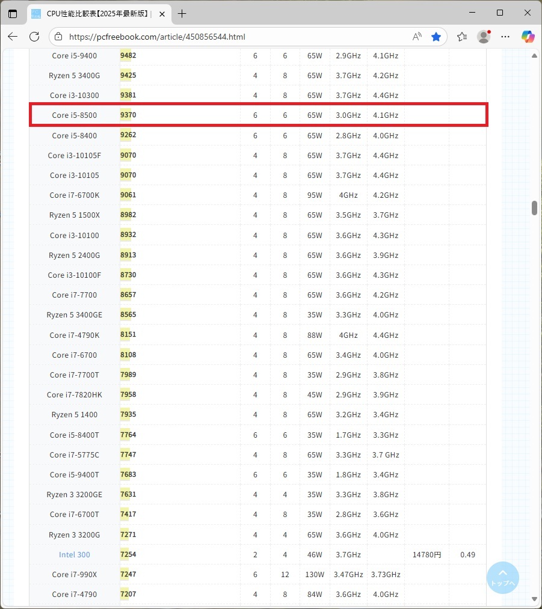Screen dimensions: 542x609
Task: Maximize the browser window
Action: tap(500, 13)
